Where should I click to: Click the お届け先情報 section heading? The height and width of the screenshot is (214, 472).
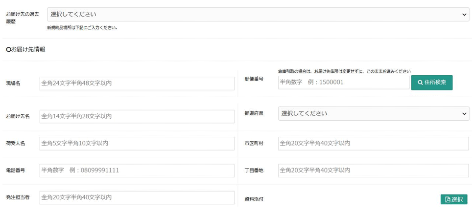tap(25, 49)
